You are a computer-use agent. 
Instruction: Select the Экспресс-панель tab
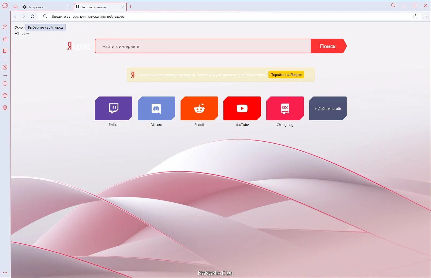[x=100, y=7]
